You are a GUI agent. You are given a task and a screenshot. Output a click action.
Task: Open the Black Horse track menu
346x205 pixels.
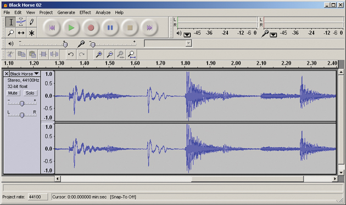pos(25,74)
